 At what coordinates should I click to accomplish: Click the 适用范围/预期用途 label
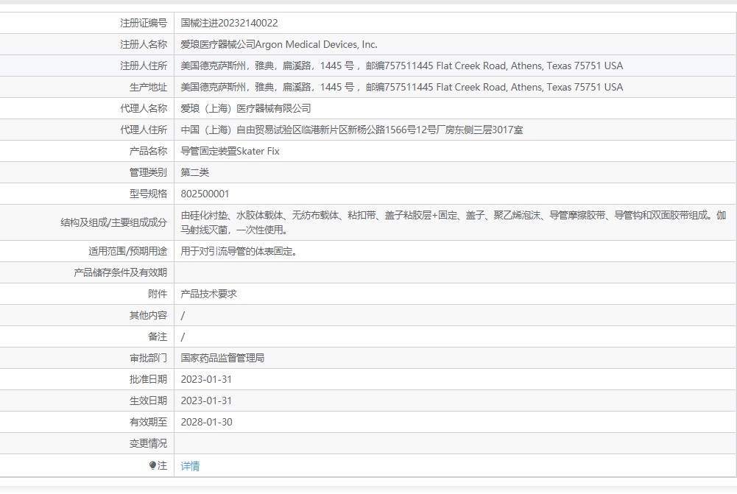[128, 252]
